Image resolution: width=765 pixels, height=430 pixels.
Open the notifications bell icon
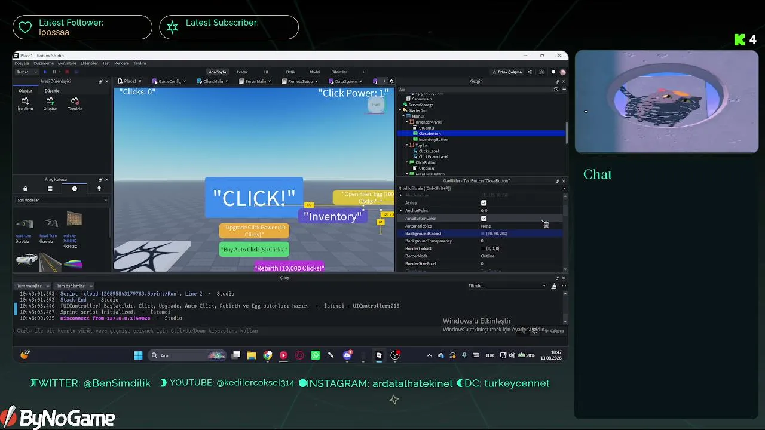click(x=552, y=72)
